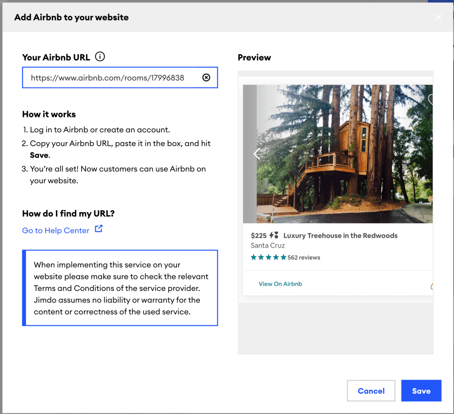The width and height of the screenshot is (454, 414).
Task: Show previous photo in listing preview
Action: click(x=257, y=154)
